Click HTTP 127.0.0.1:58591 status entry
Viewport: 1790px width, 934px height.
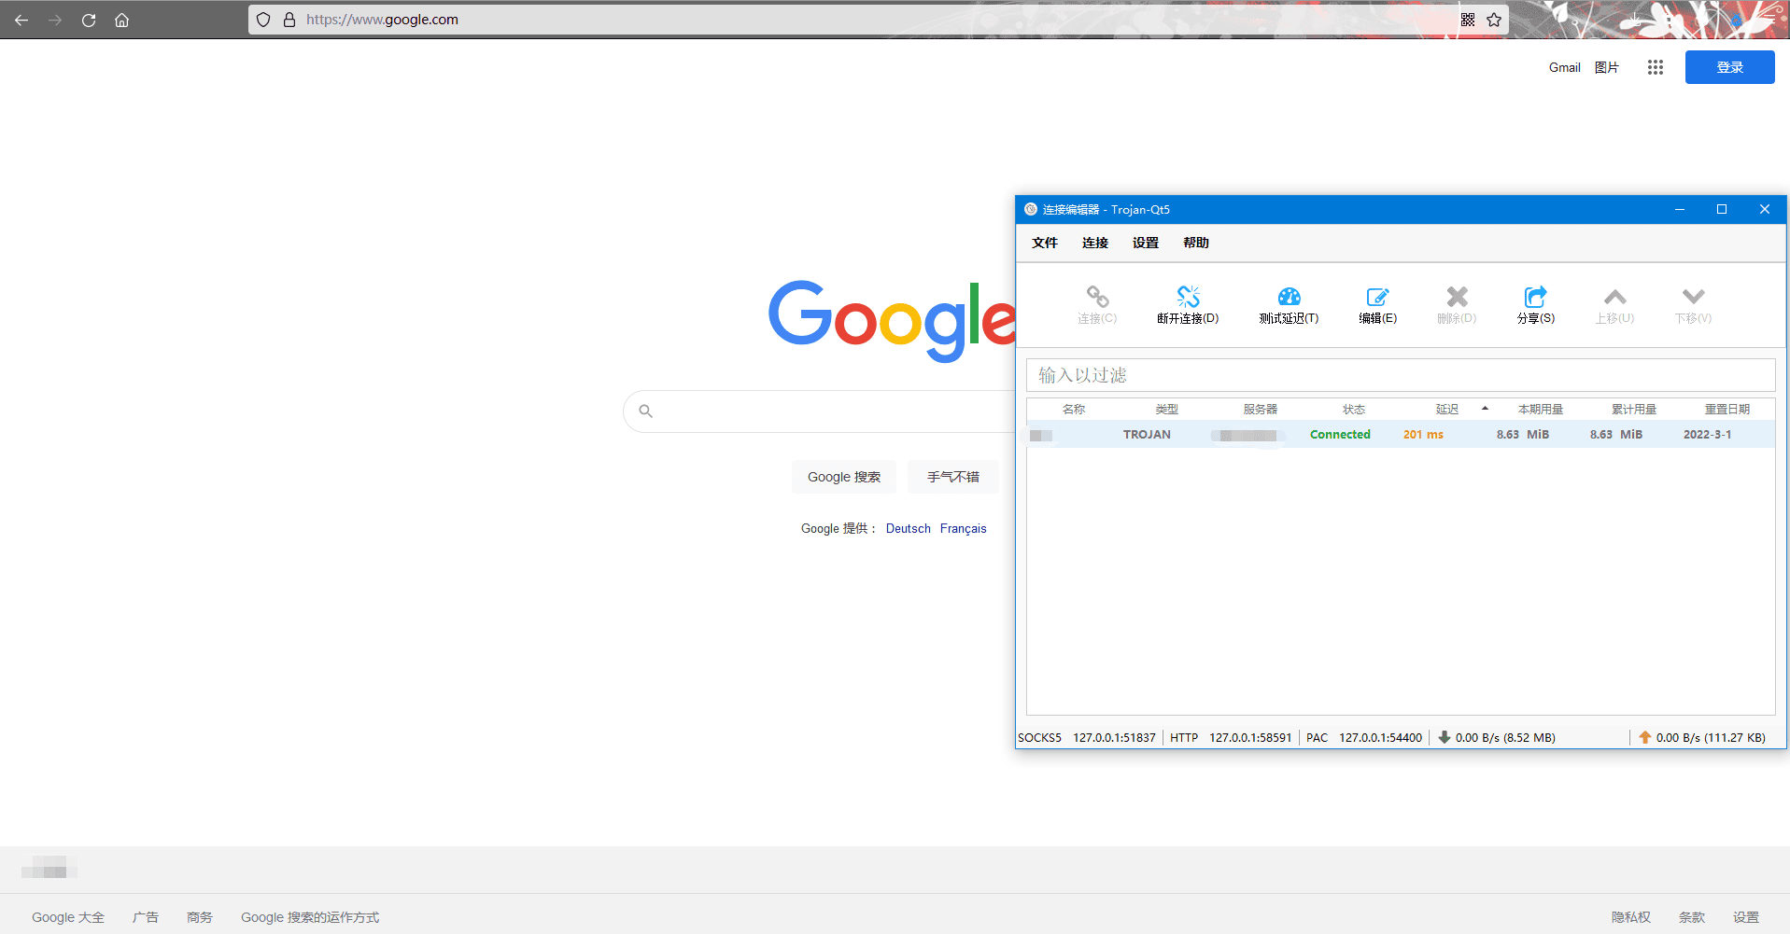(x=1231, y=737)
